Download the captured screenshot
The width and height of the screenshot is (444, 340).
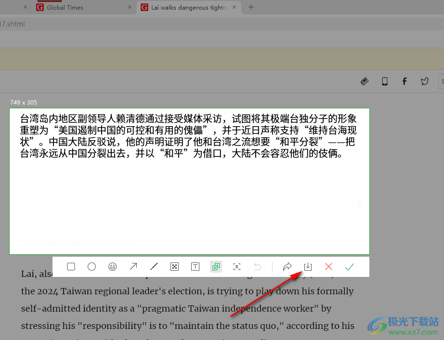308,266
